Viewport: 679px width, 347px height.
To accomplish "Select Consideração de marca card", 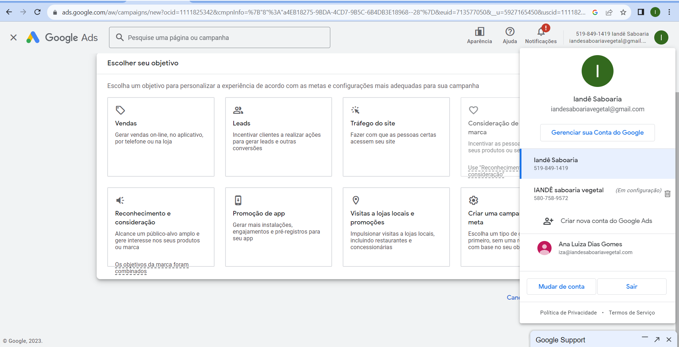I will [x=490, y=137].
